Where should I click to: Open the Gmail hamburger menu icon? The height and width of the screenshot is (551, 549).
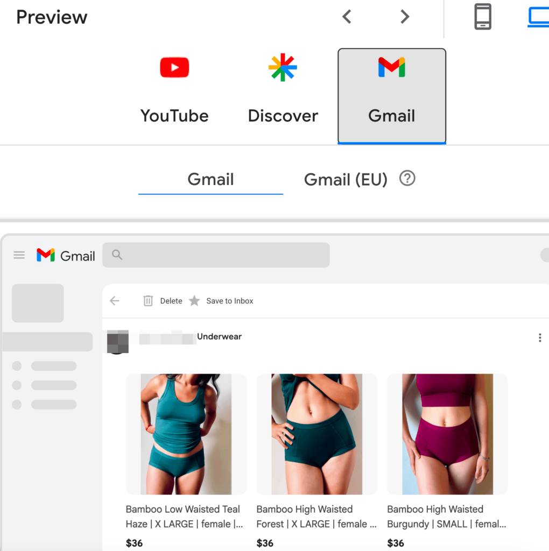point(19,255)
